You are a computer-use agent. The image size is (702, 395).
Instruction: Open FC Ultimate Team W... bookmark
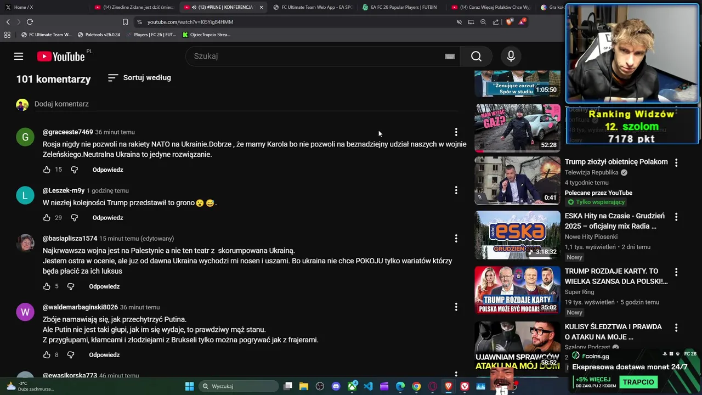46,35
